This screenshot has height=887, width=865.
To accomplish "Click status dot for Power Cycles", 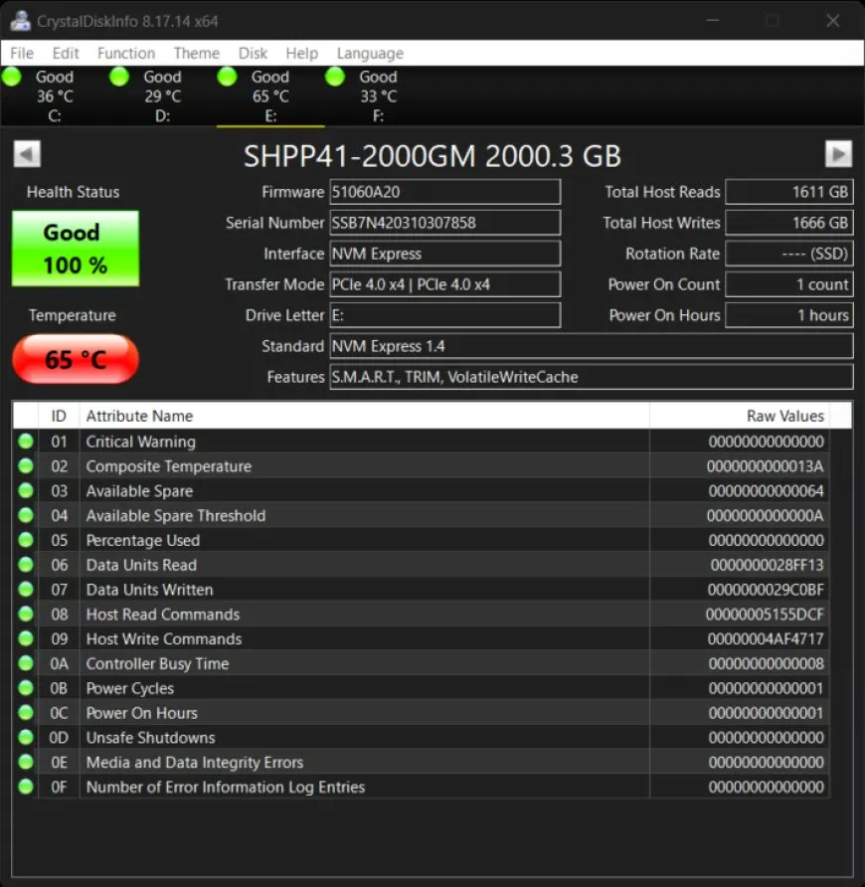I will pyautogui.click(x=26, y=688).
